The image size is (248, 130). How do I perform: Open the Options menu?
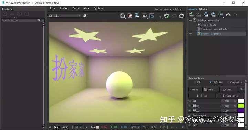click(98, 8)
